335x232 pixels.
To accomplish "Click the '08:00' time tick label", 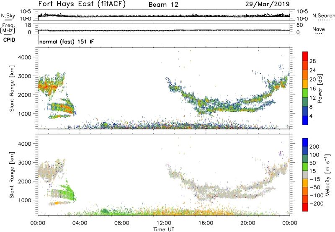I will (x=122, y=223).
